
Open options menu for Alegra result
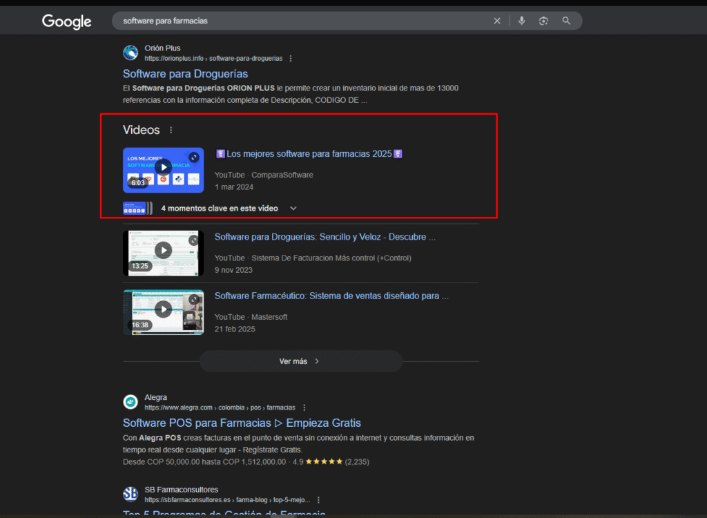click(x=304, y=407)
